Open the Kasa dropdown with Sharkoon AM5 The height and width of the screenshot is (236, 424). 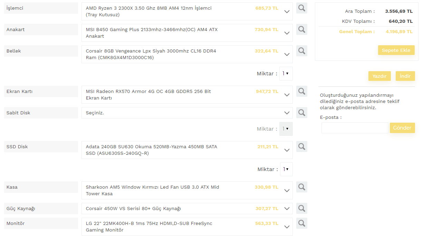coord(187,190)
